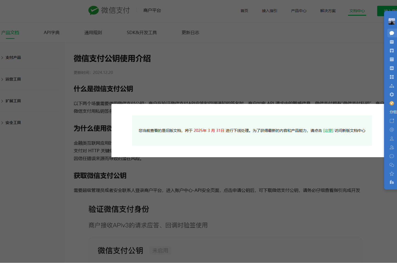Click the star favorites icon
Image resolution: width=397 pixels, height=263 pixels.
pyautogui.click(x=392, y=174)
